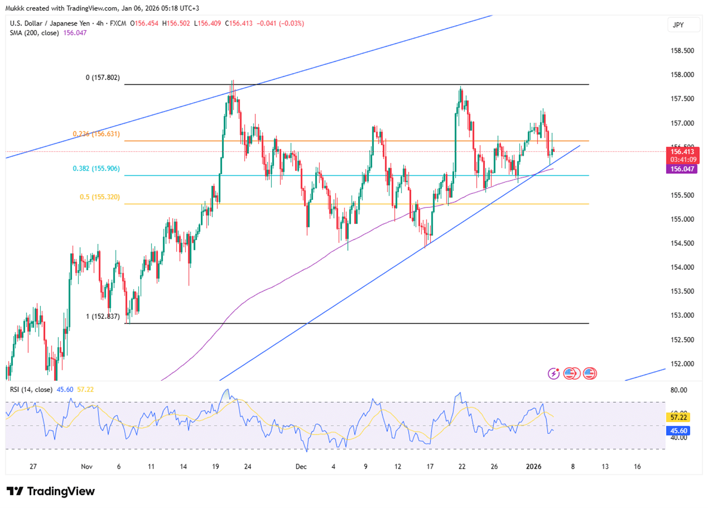Click the U.S. Dollar / Japanese Yen symbol title

coord(50,24)
